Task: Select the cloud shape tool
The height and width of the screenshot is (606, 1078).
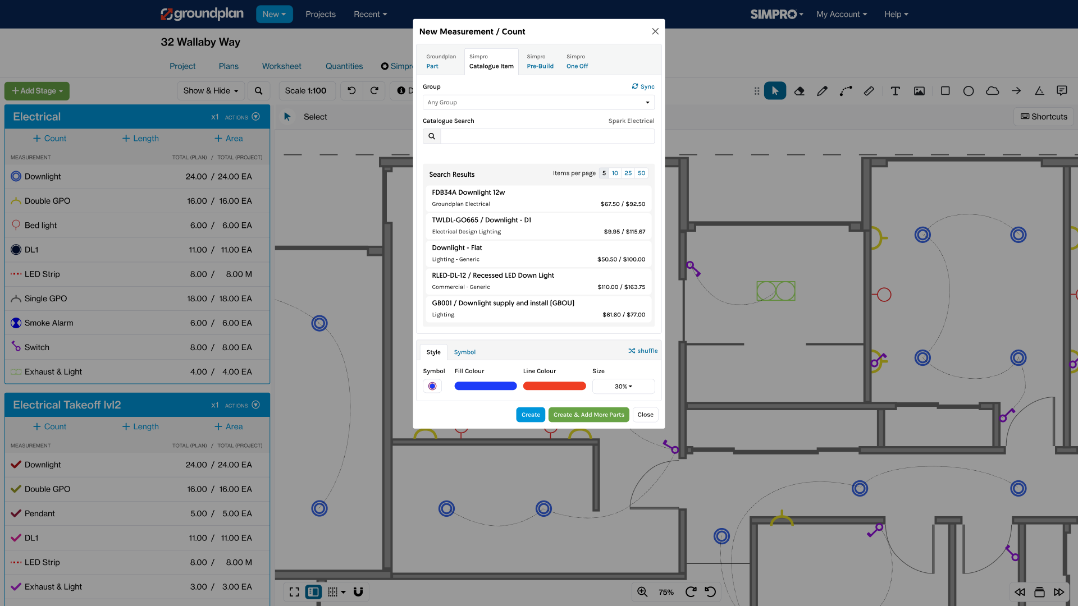Action: tap(993, 91)
